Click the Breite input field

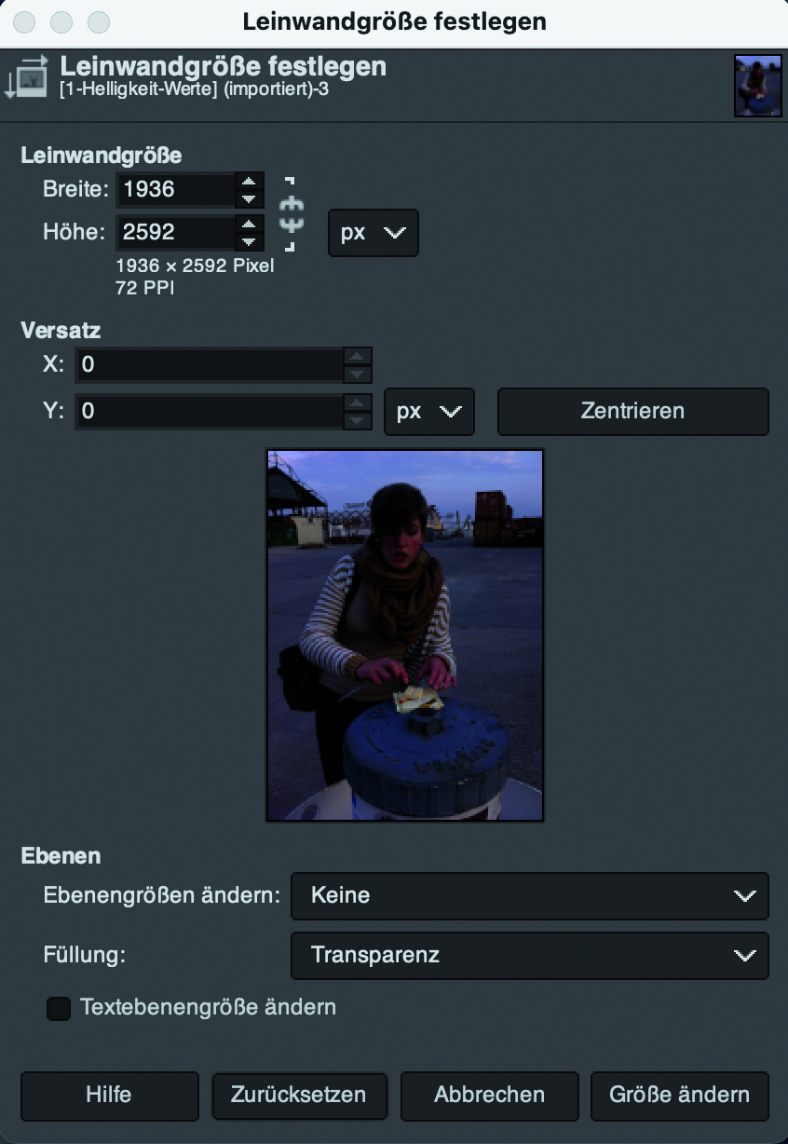point(176,190)
